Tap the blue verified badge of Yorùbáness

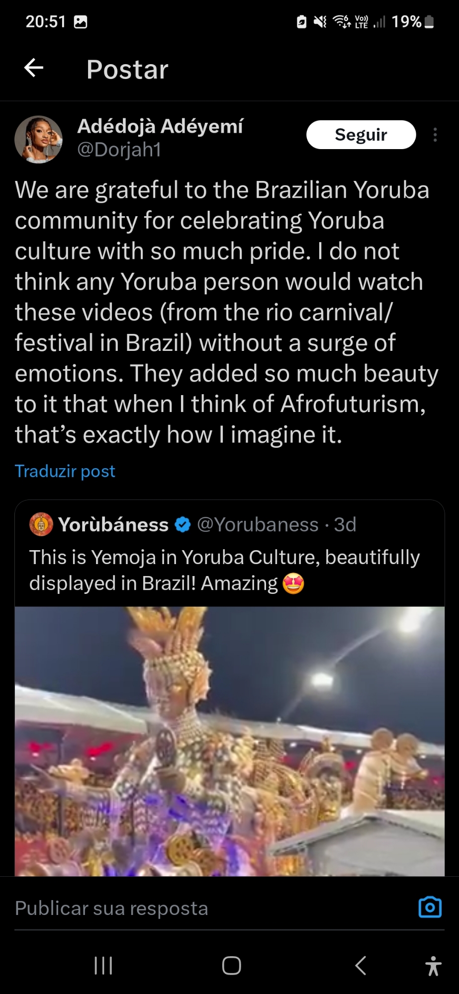tap(183, 525)
